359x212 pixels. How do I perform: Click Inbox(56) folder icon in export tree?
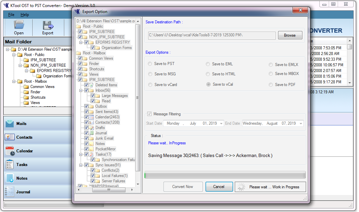[x=91, y=90]
